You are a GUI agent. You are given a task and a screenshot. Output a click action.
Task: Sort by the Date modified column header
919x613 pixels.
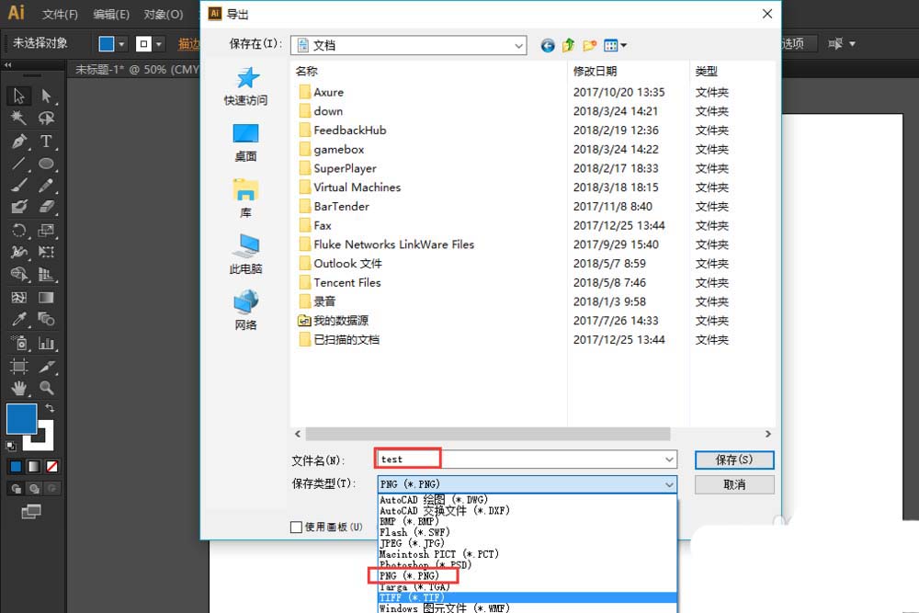(595, 72)
